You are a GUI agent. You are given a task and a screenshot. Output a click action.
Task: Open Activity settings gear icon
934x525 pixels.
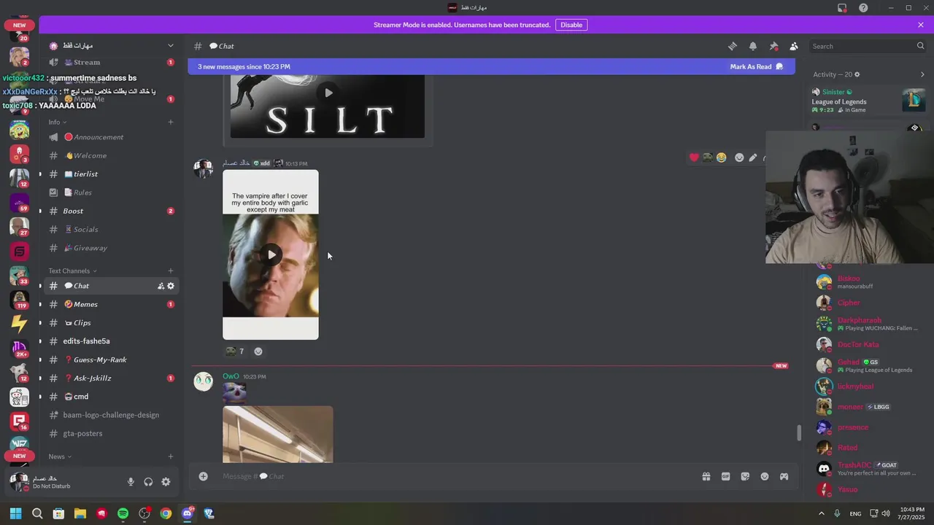(x=857, y=74)
